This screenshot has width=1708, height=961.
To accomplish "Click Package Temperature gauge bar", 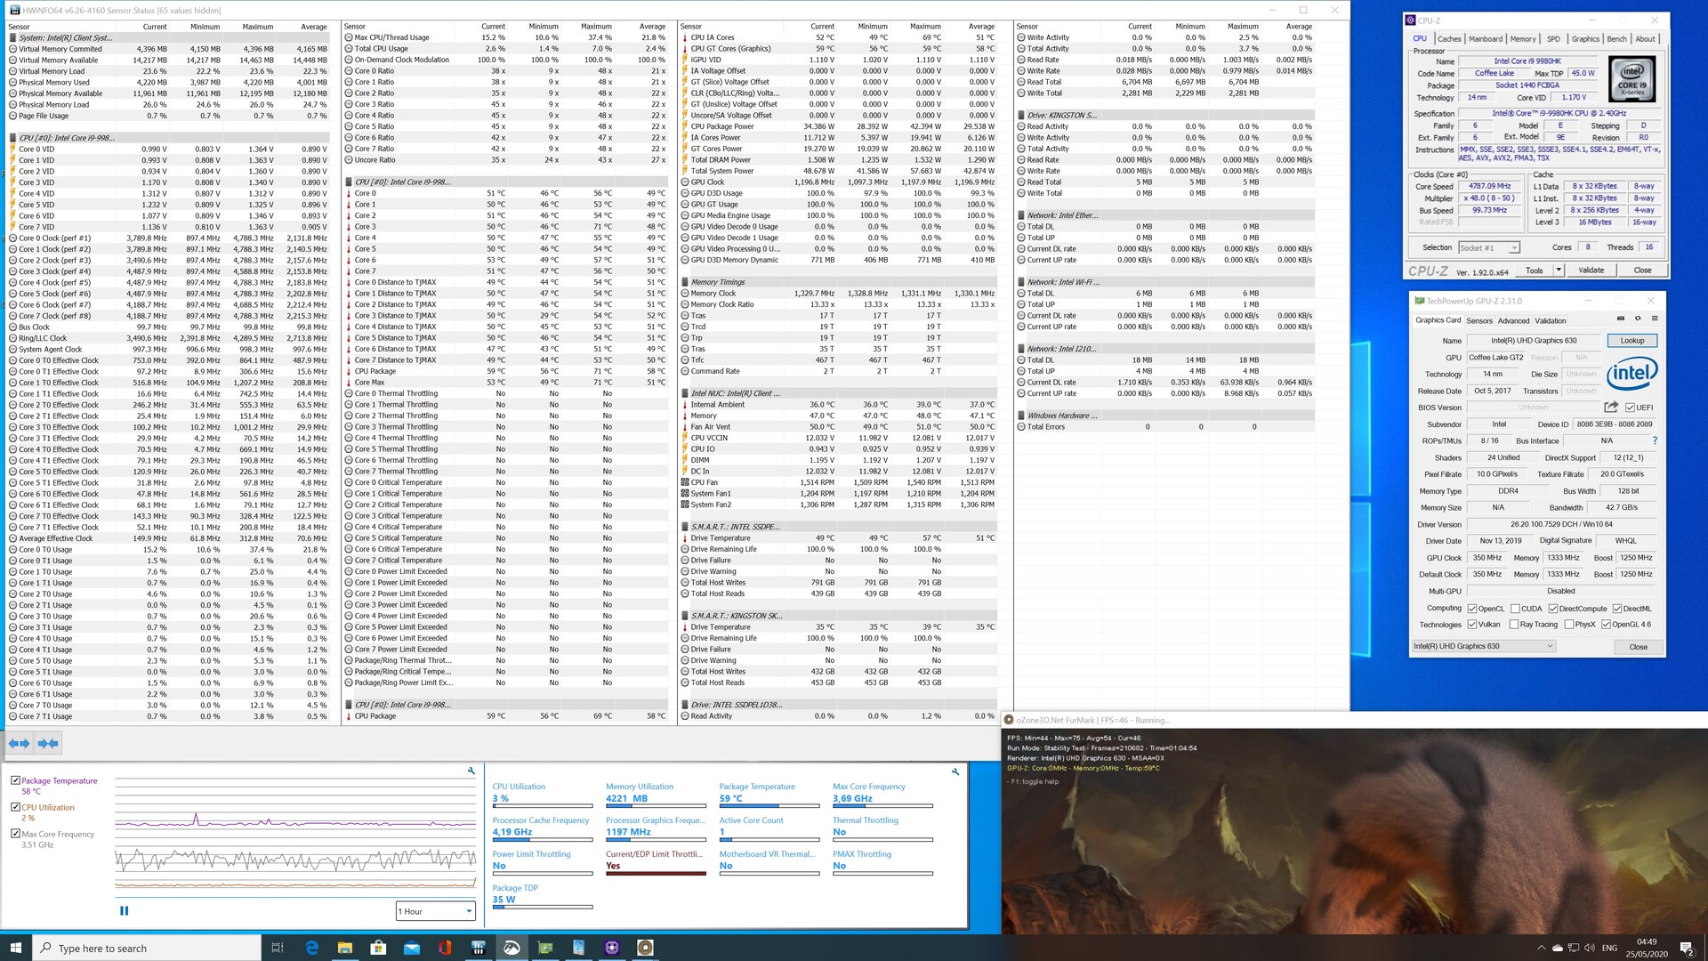I will click(769, 806).
